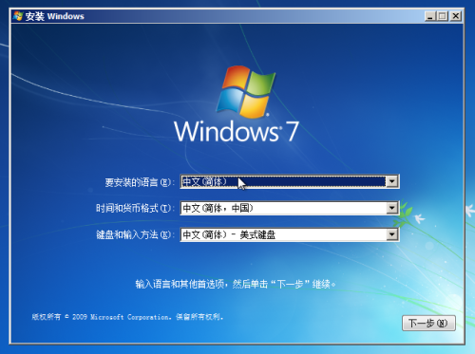The height and width of the screenshot is (354, 475).
Task: Click the Windows setup icon in title bar
Action: pyautogui.click(x=18, y=16)
